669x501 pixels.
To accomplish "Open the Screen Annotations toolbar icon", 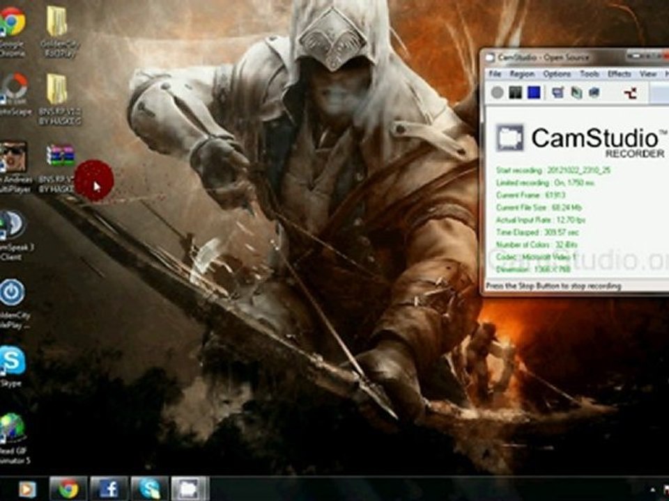I will pyautogui.click(x=594, y=93).
